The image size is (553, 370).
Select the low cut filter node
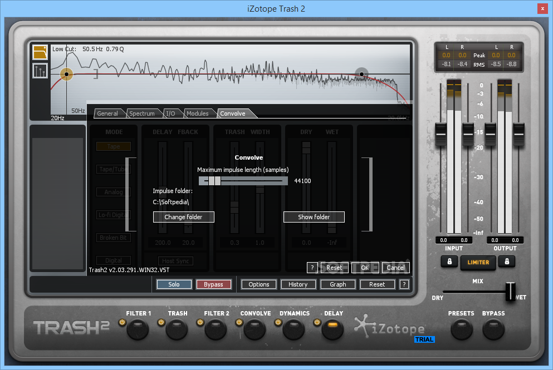(x=66, y=75)
